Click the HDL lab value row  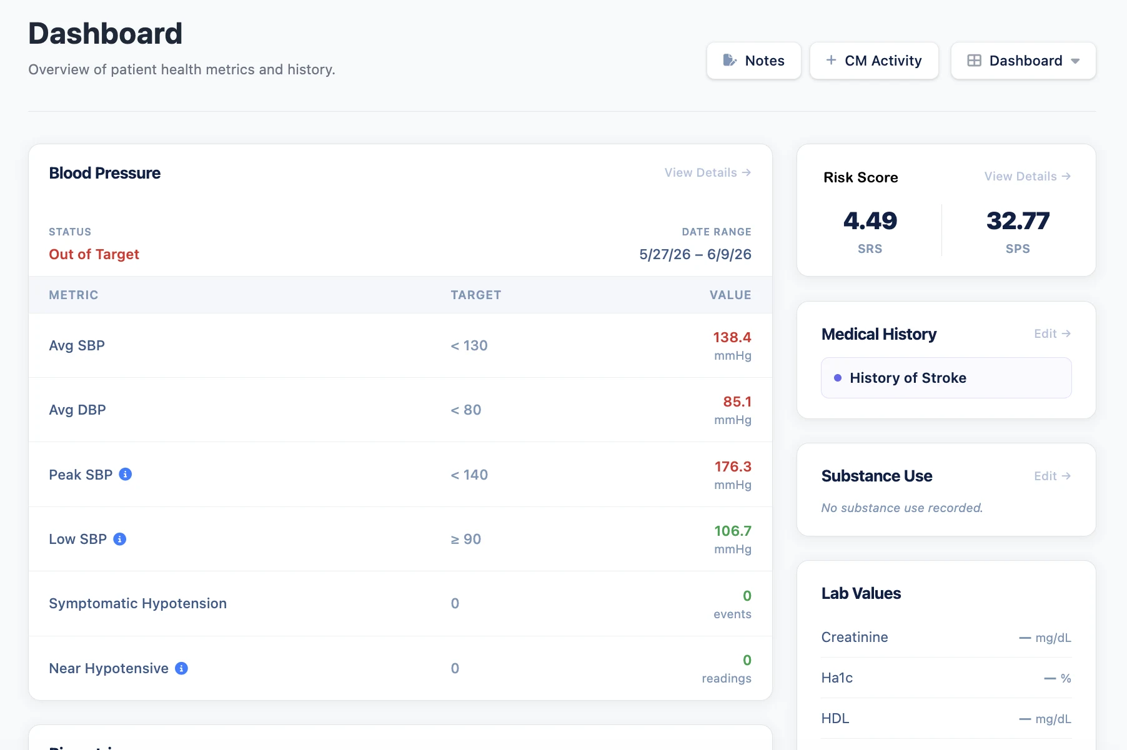click(946, 718)
